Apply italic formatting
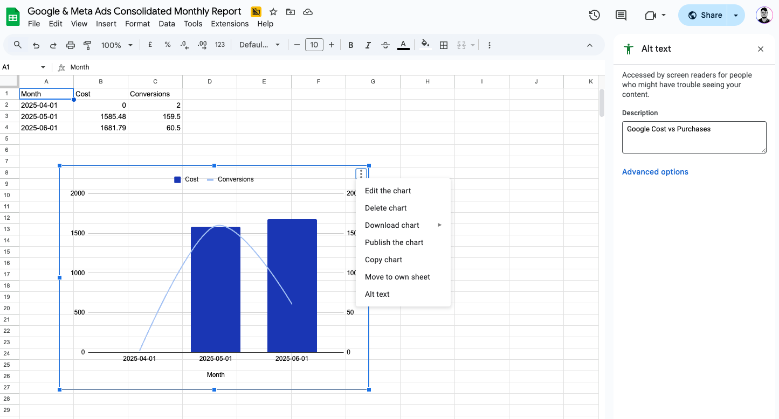Viewport: 779px width, 419px height. pos(368,45)
